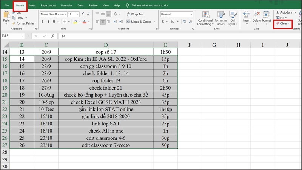Viewport: 302px width, 170px height.
Task: Click the Copy icon
Action: (x=14, y=18)
